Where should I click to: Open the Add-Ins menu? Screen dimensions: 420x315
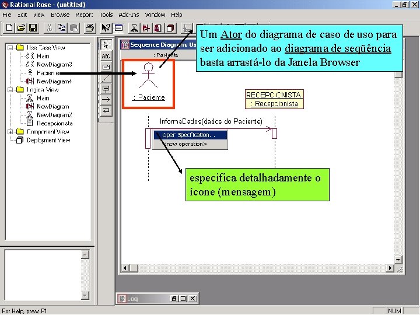click(128, 15)
